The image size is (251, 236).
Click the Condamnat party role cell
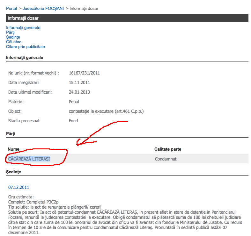(x=166, y=159)
